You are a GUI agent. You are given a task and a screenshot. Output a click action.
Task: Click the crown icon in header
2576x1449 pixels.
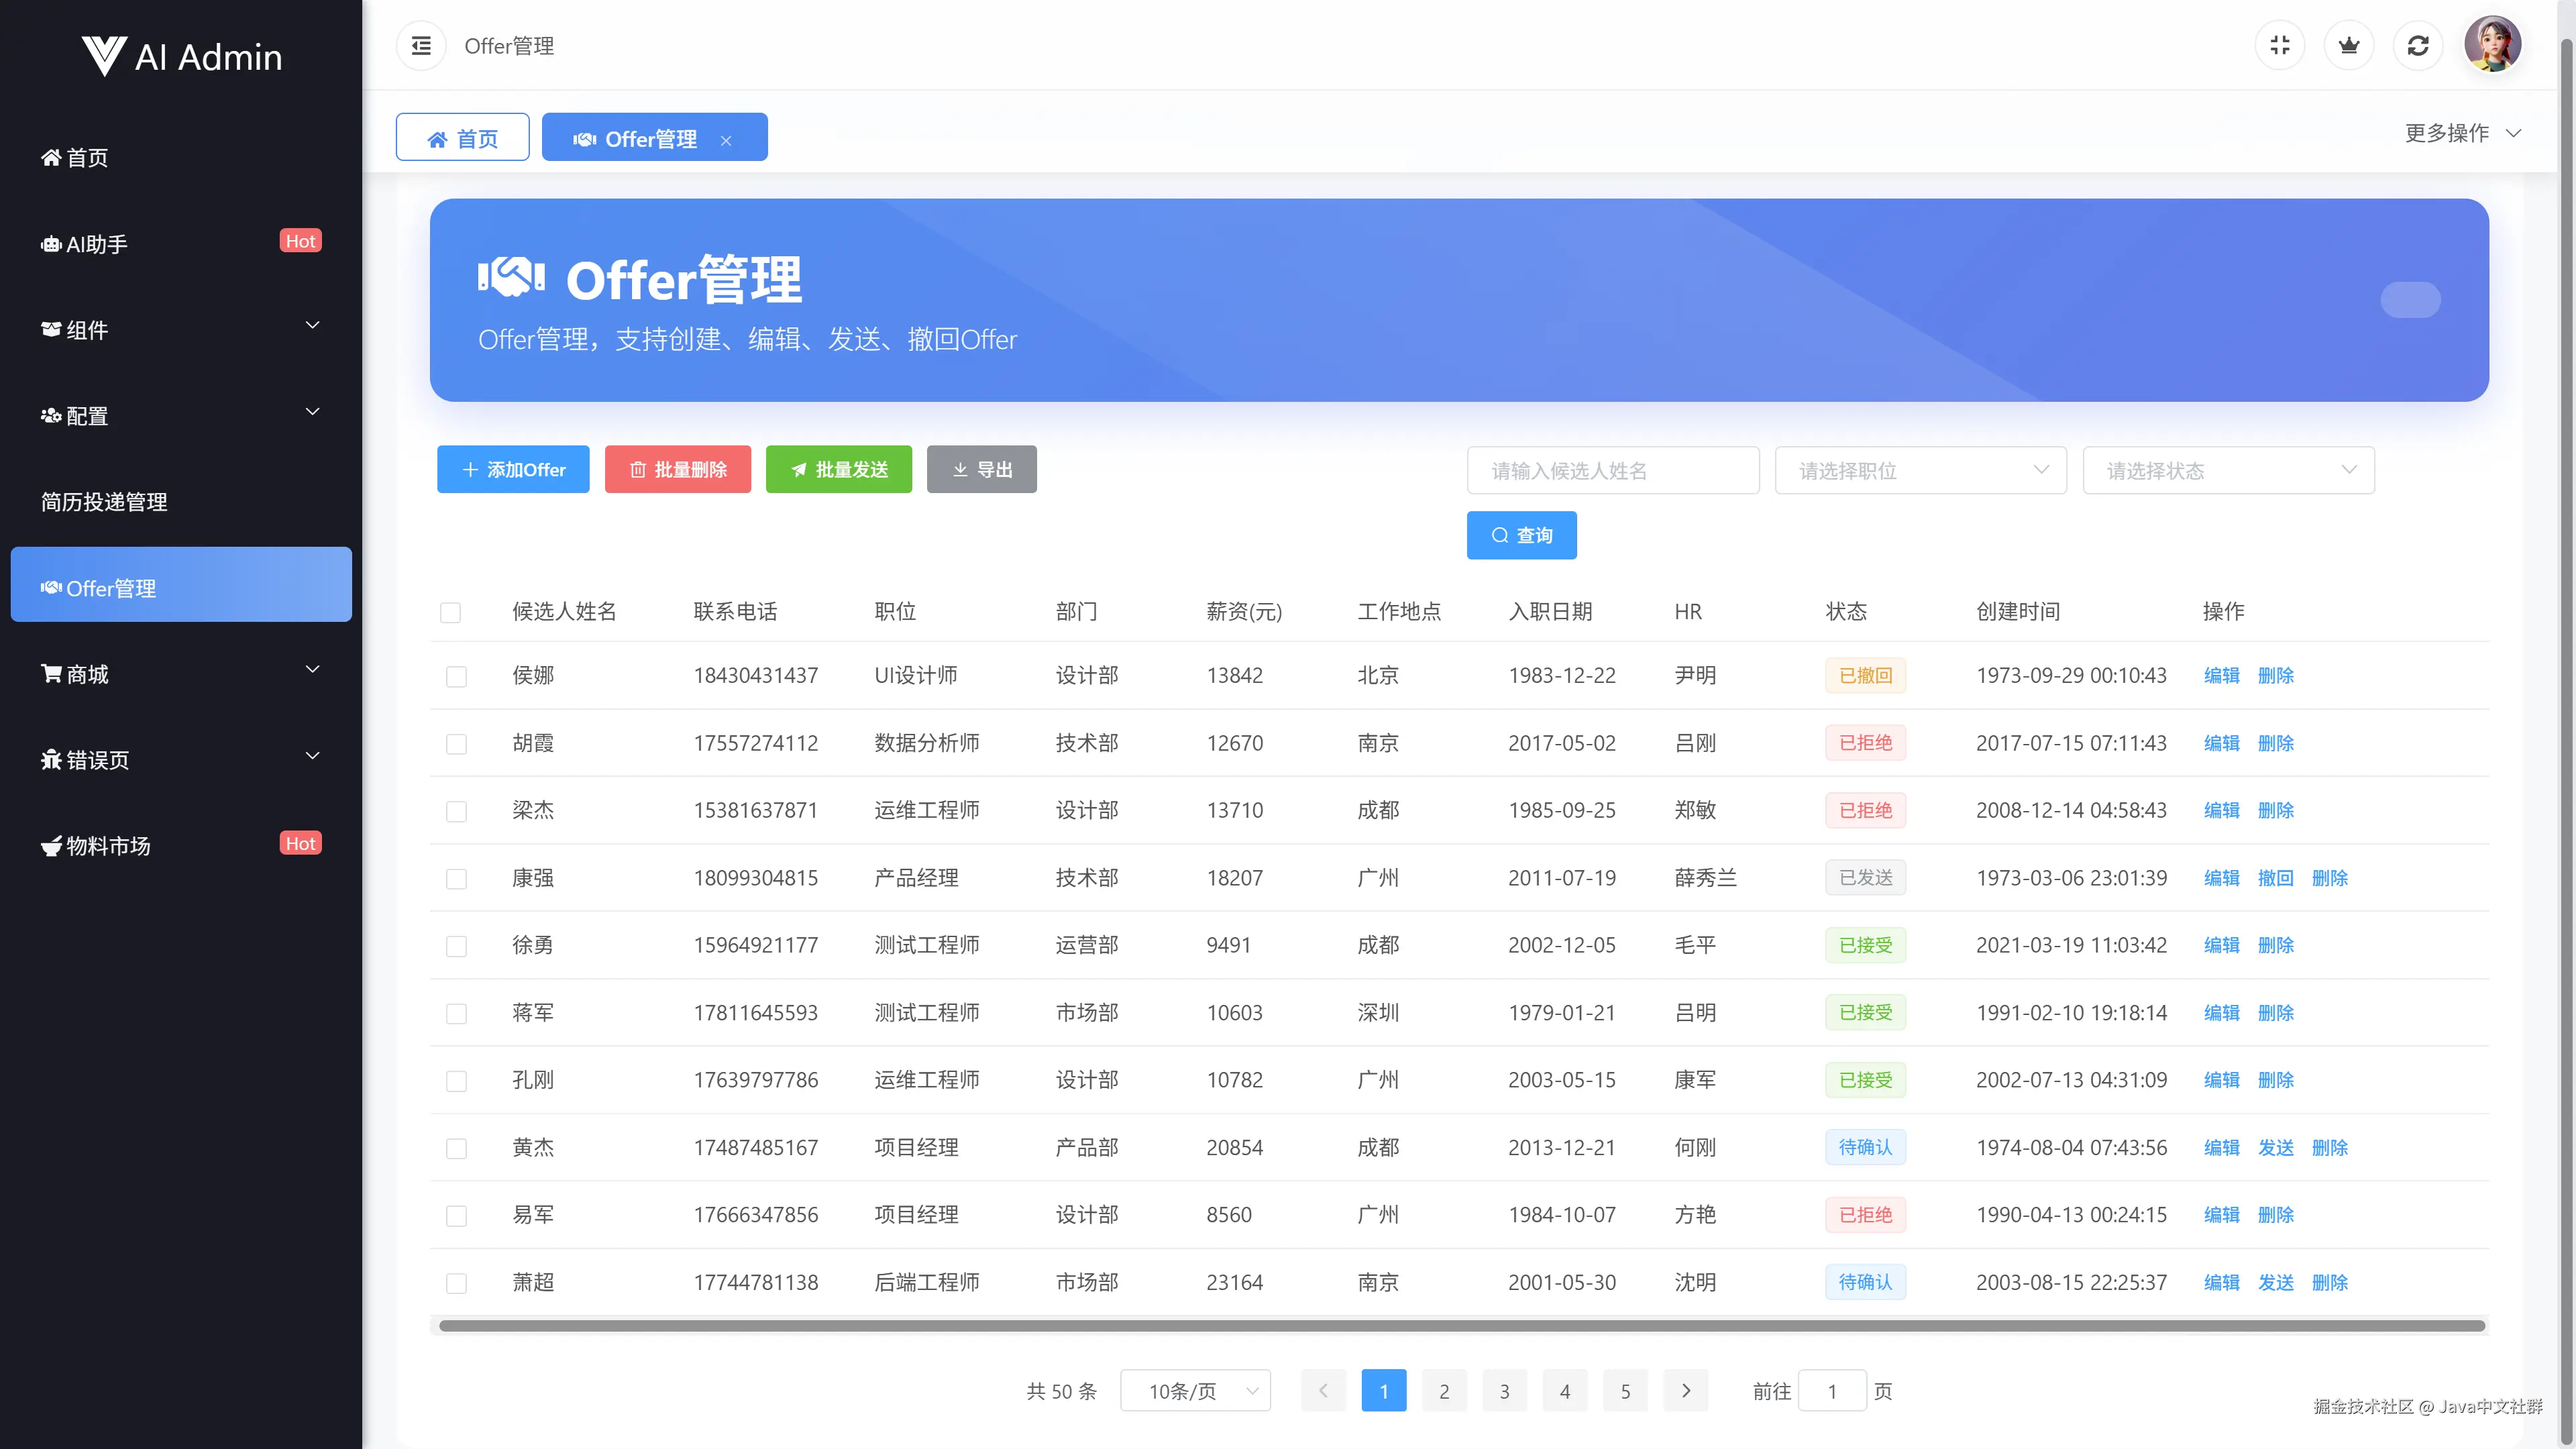tap(2349, 46)
